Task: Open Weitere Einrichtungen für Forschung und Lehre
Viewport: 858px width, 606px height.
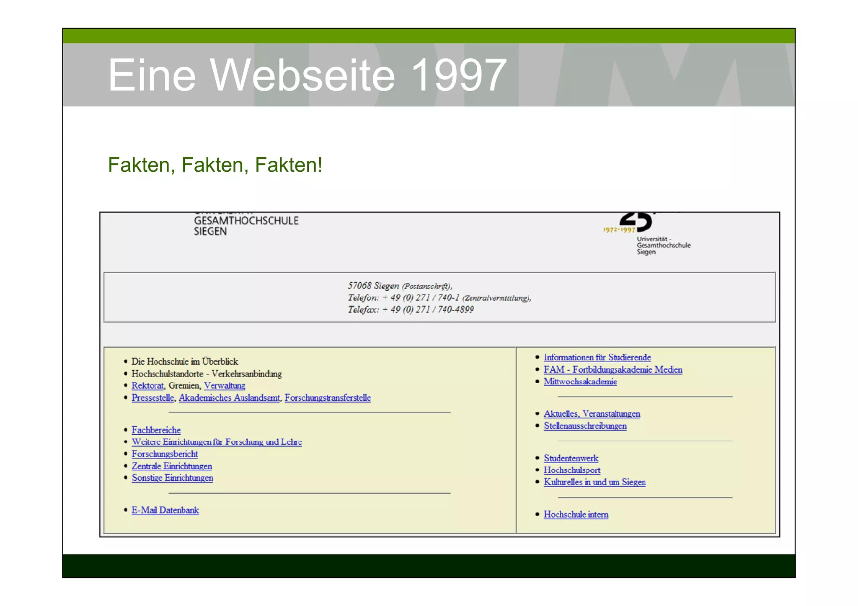Action: coord(217,442)
